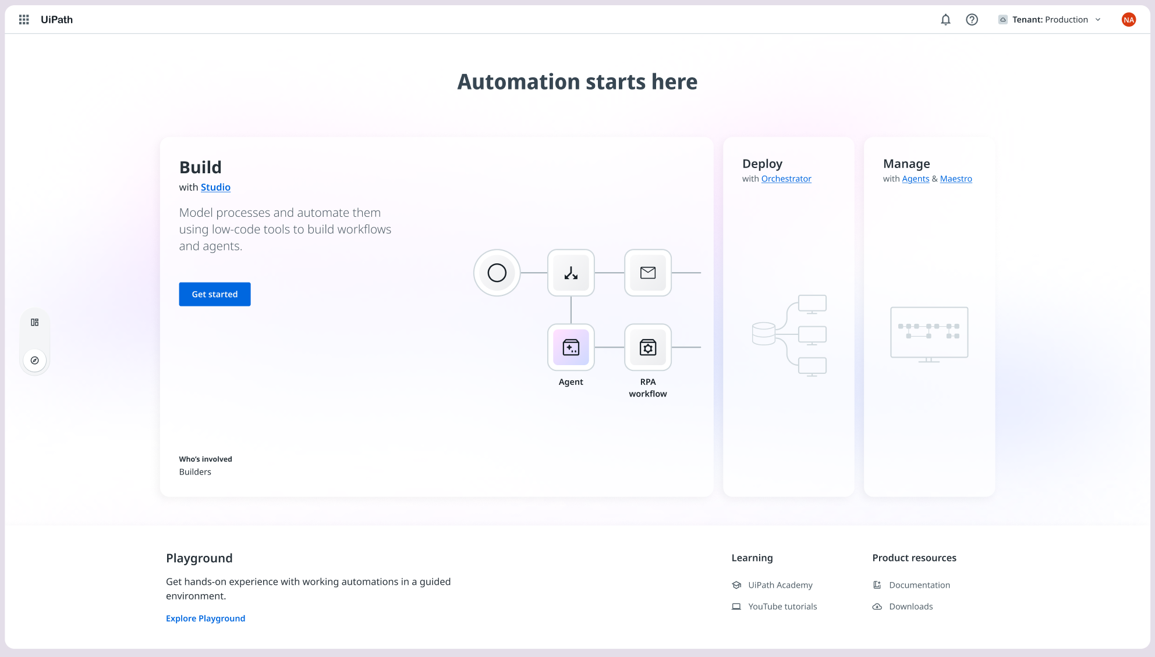
Task: Click the UiPath Academy graduation cap icon
Action: click(x=736, y=585)
